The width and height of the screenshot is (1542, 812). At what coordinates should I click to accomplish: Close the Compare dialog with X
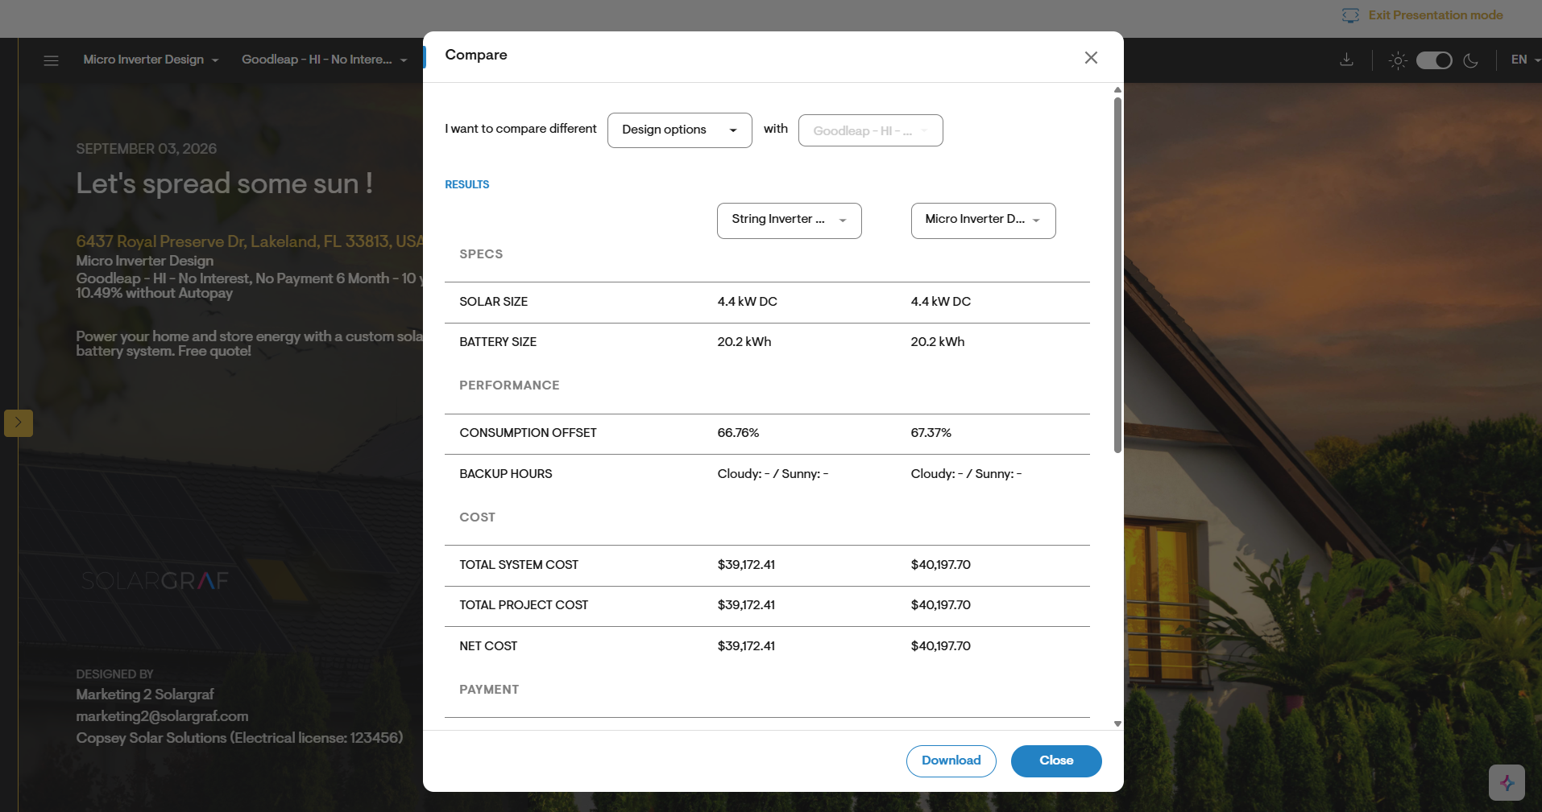(x=1091, y=57)
